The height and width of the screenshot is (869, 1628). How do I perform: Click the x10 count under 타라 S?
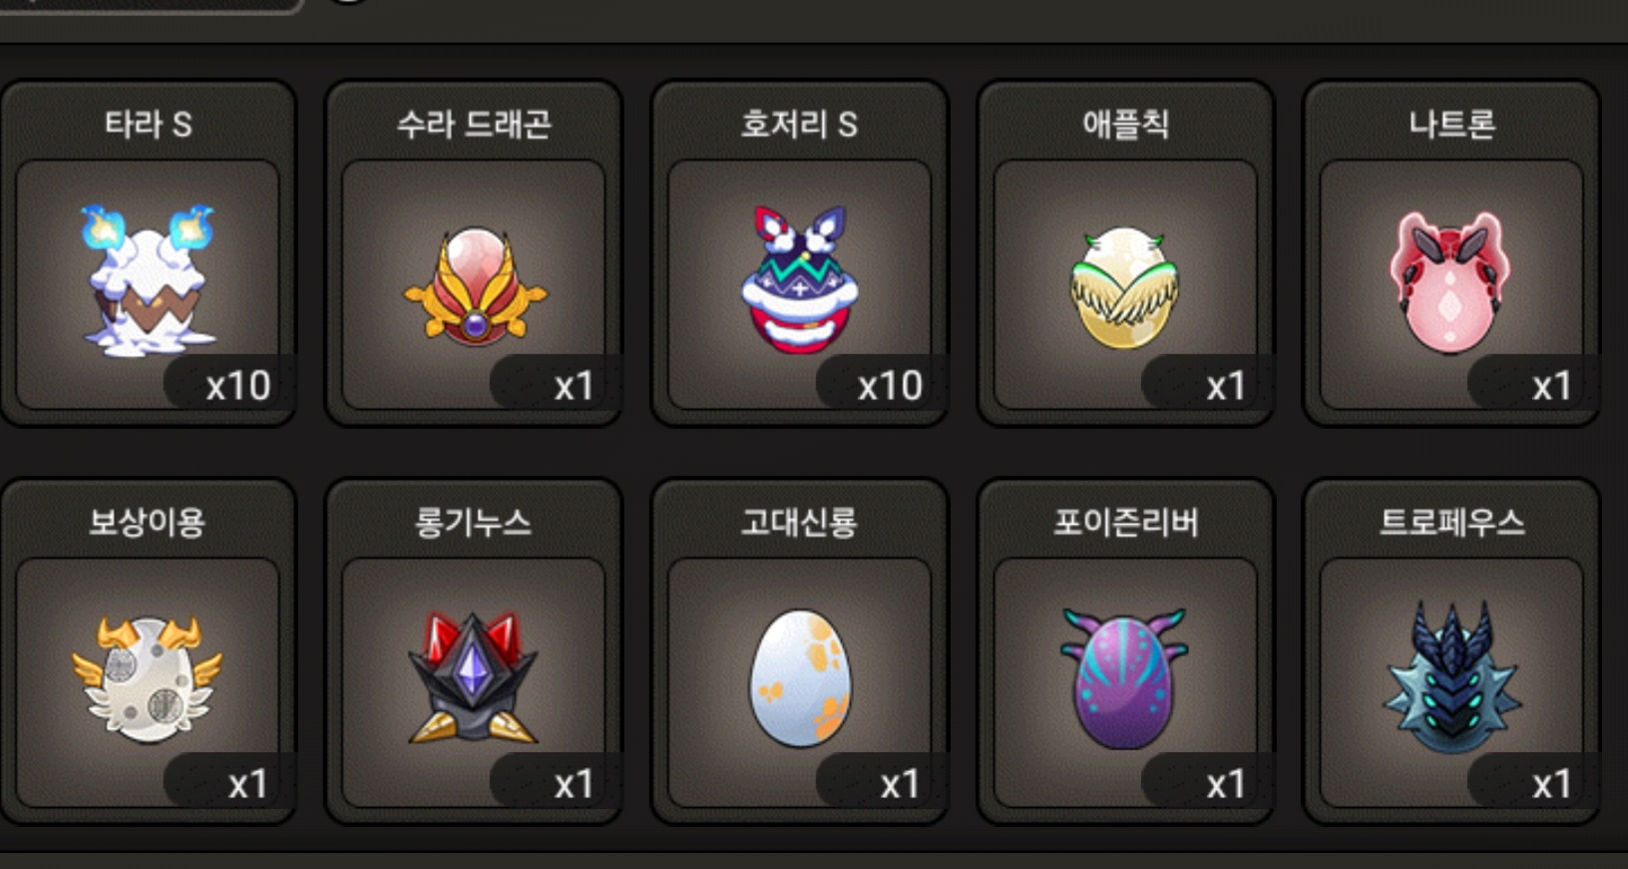(237, 385)
